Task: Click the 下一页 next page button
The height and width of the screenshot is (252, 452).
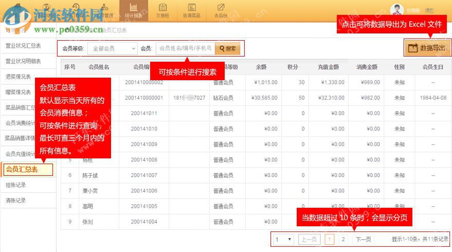Action: (363, 239)
